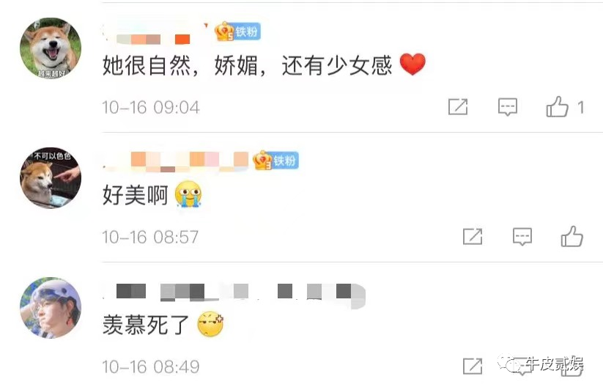
Task: Repost the 好美啊 comment
Action: pyautogui.click(x=473, y=236)
